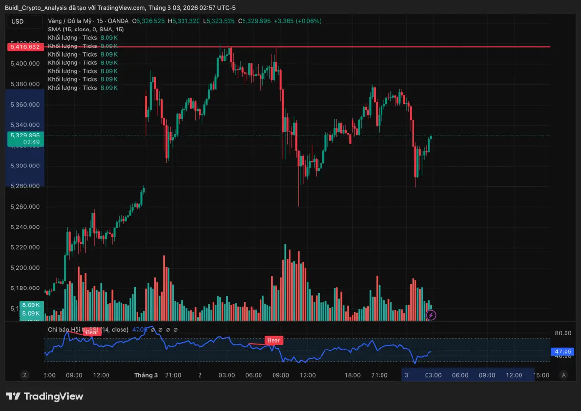Open more options icon on the RSI indicator
The image size is (581, 411).
[175, 329]
